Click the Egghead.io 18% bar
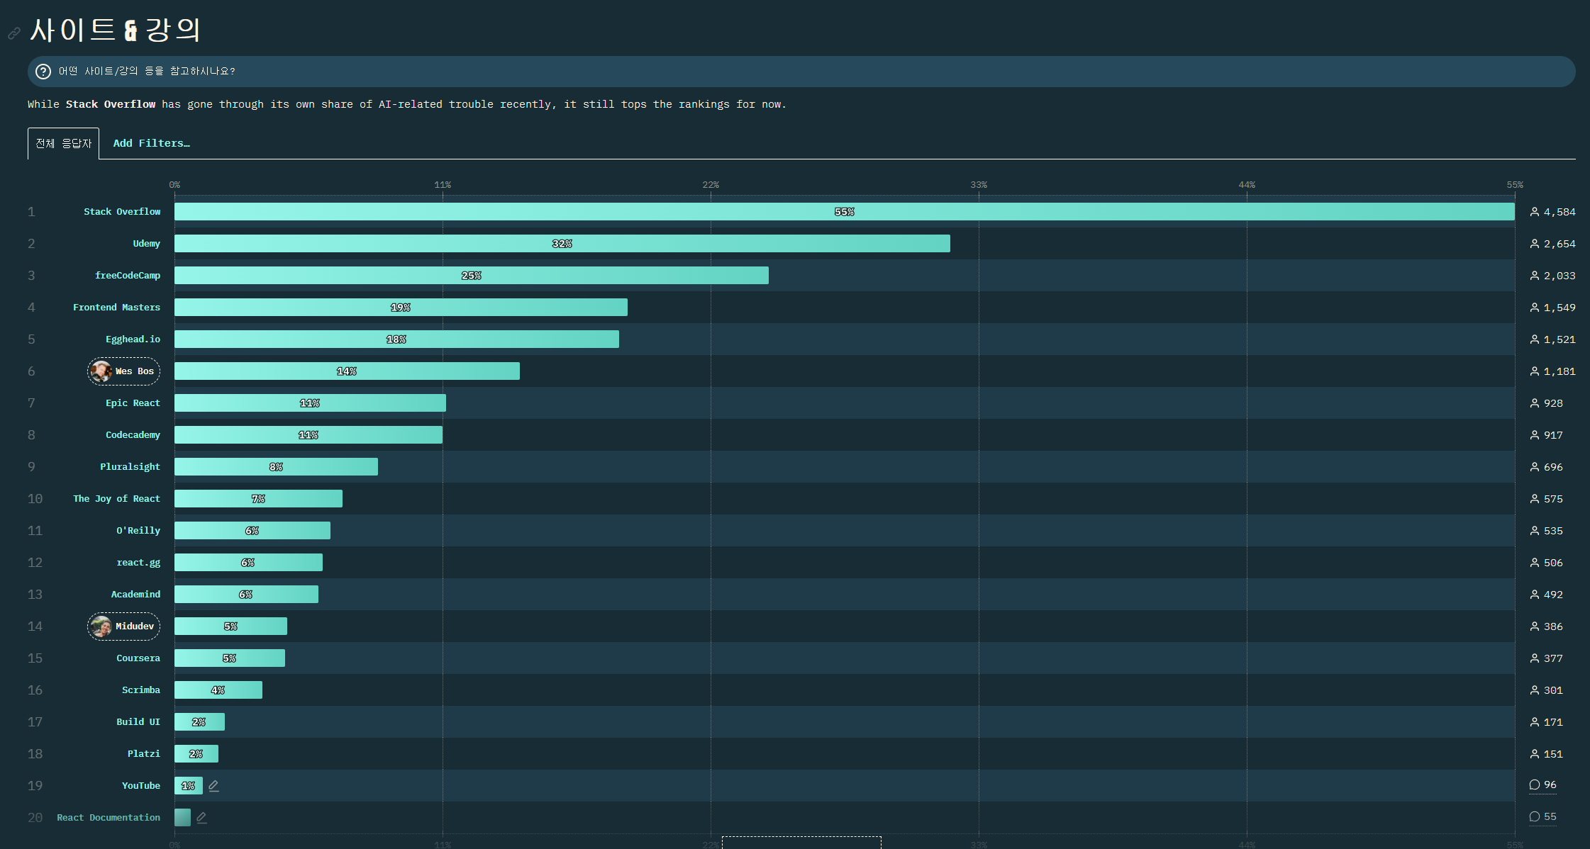Screen dimensions: 1590x849 pyautogui.click(x=396, y=339)
